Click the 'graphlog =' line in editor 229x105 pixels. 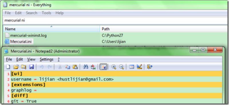(x=117, y=90)
